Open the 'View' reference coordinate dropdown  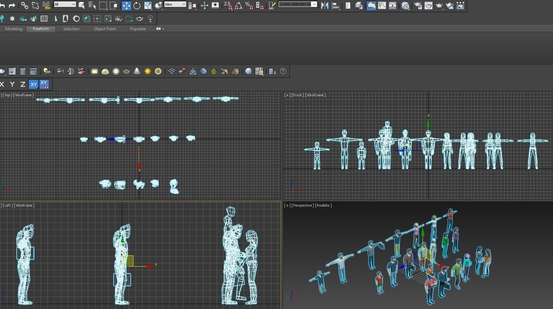click(175, 4)
